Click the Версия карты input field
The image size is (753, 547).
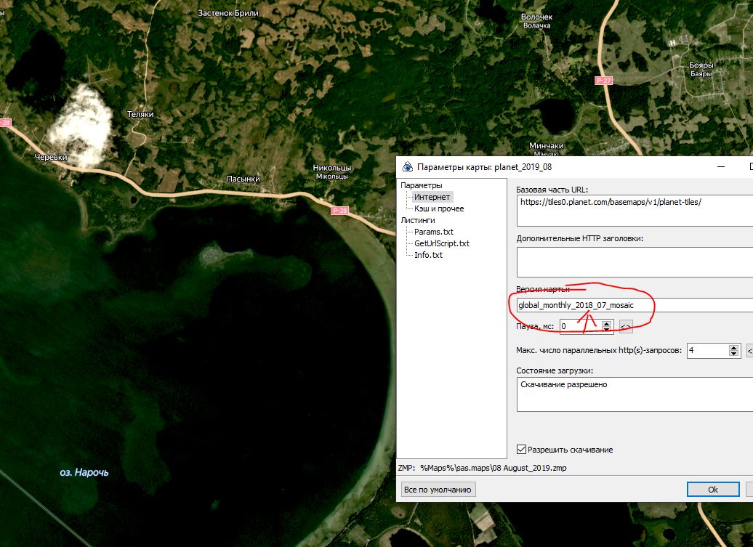(632, 305)
